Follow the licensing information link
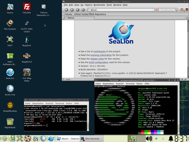 (x=101, y=55)
